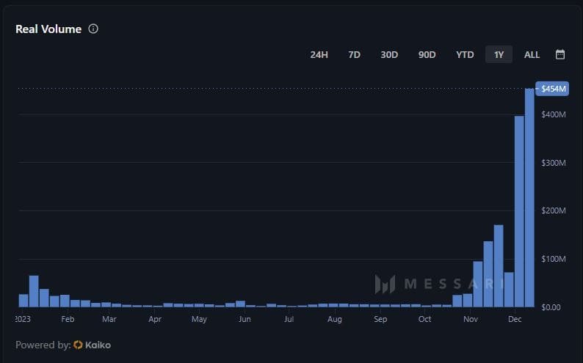This screenshot has width=583, height=363.
Task: Click the Sep x-axis label
Action: click(380, 319)
